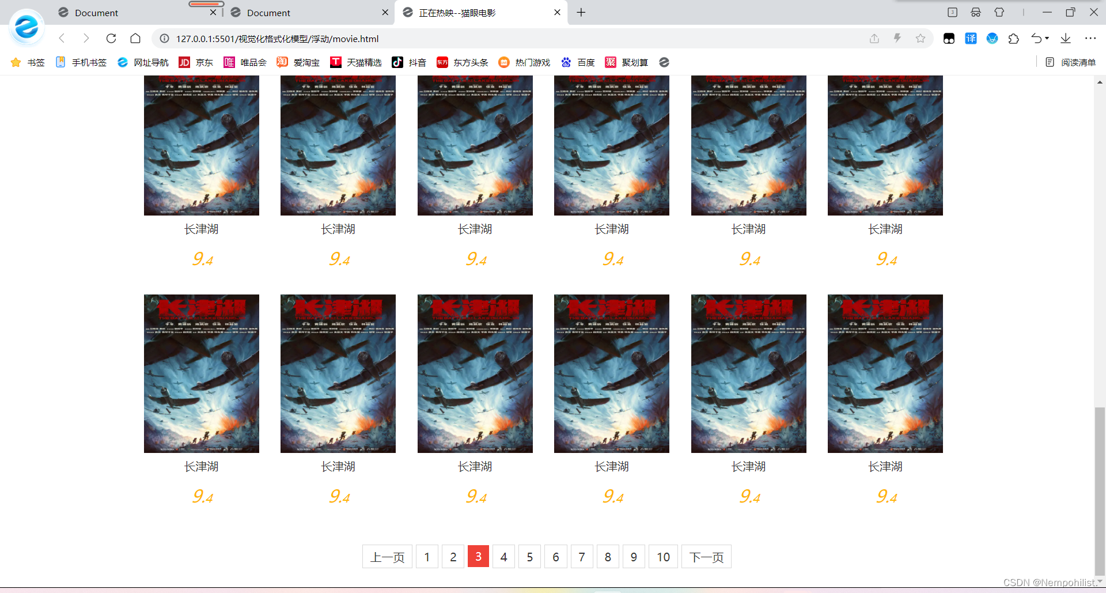The width and height of the screenshot is (1106, 593).
Task: Jump to pagination page 6
Action: pyautogui.click(x=556, y=557)
